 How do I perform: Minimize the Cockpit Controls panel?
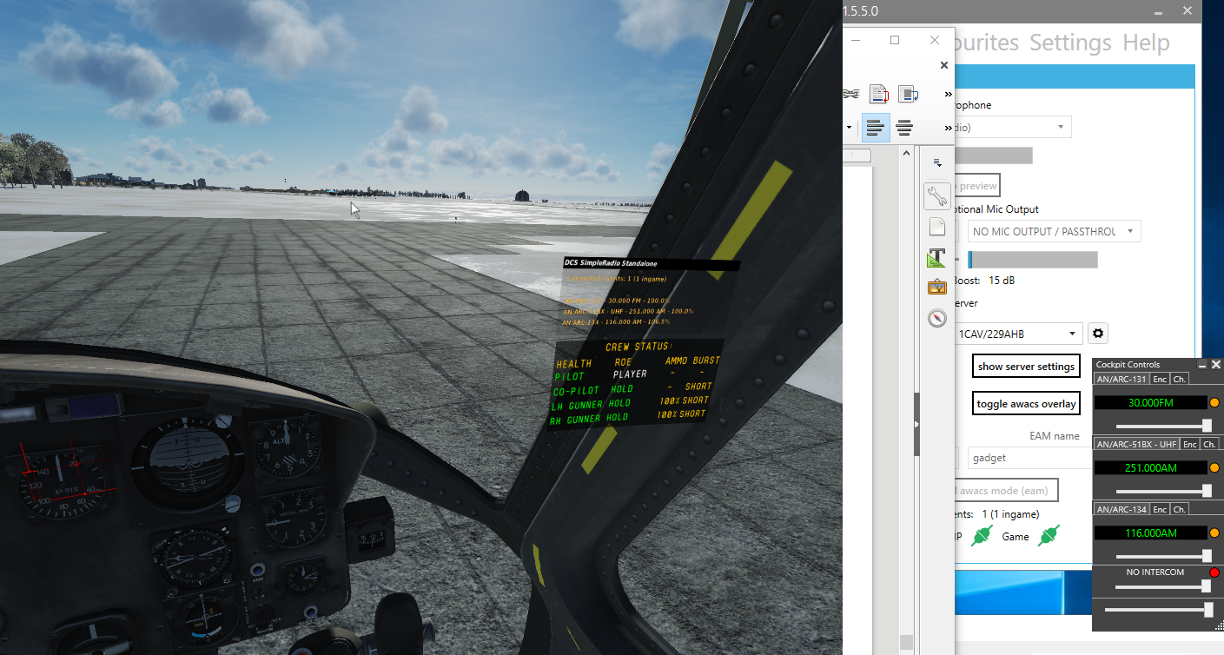[x=1202, y=365]
